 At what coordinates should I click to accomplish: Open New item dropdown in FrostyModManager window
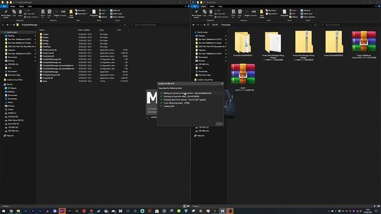pyautogui.click(x=82, y=11)
